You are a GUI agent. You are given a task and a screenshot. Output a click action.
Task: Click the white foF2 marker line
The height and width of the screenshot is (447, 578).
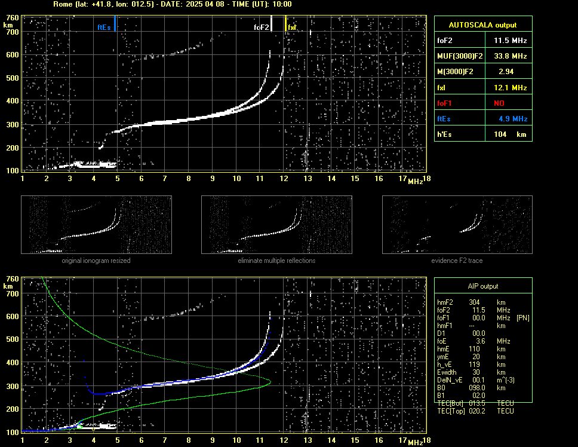(271, 23)
